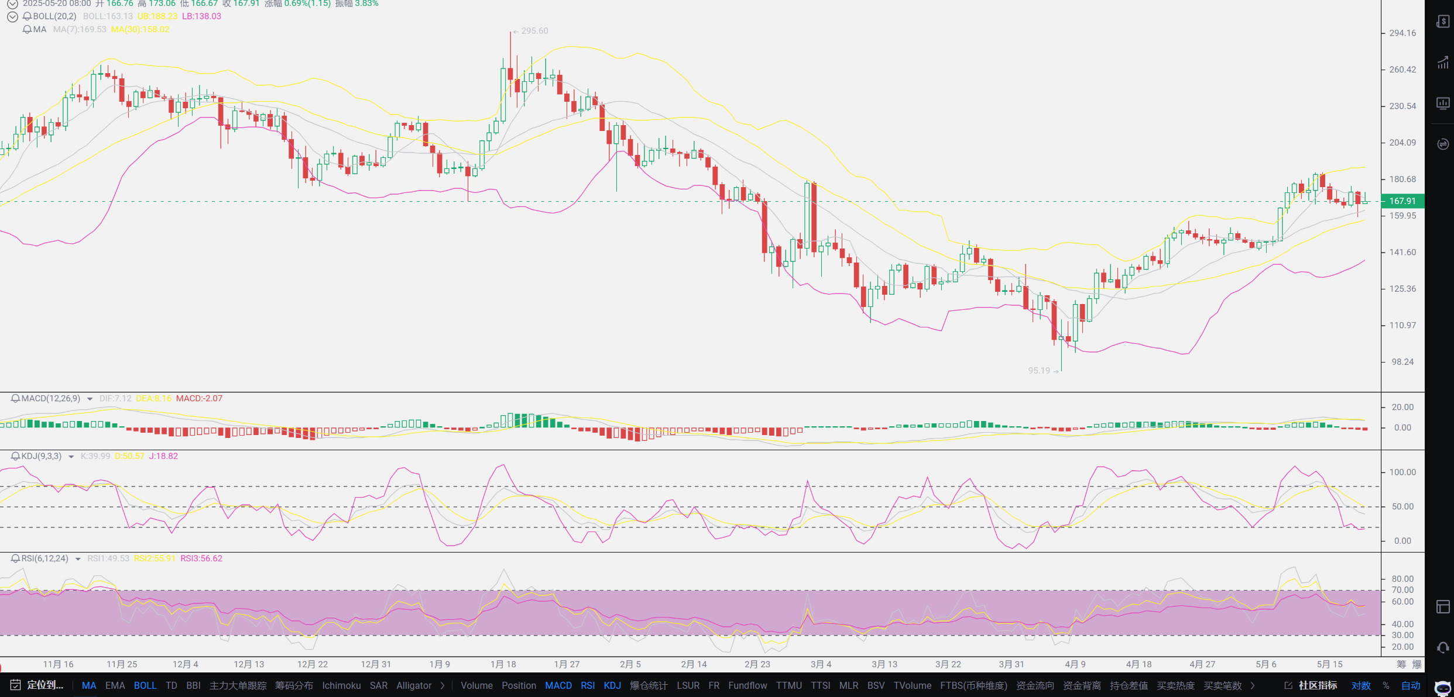Toggle the Volume sub indicator
Viewport: 1454px width, 697px height.
pos(476,685)
